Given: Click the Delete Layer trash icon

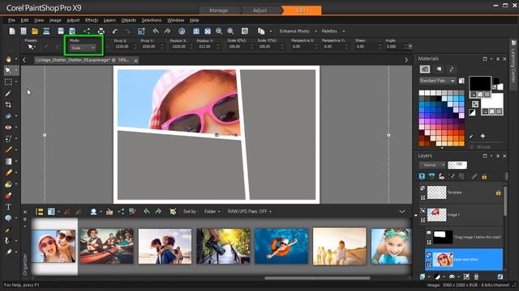Looking at the screenshot, I should tap(476, 276).
